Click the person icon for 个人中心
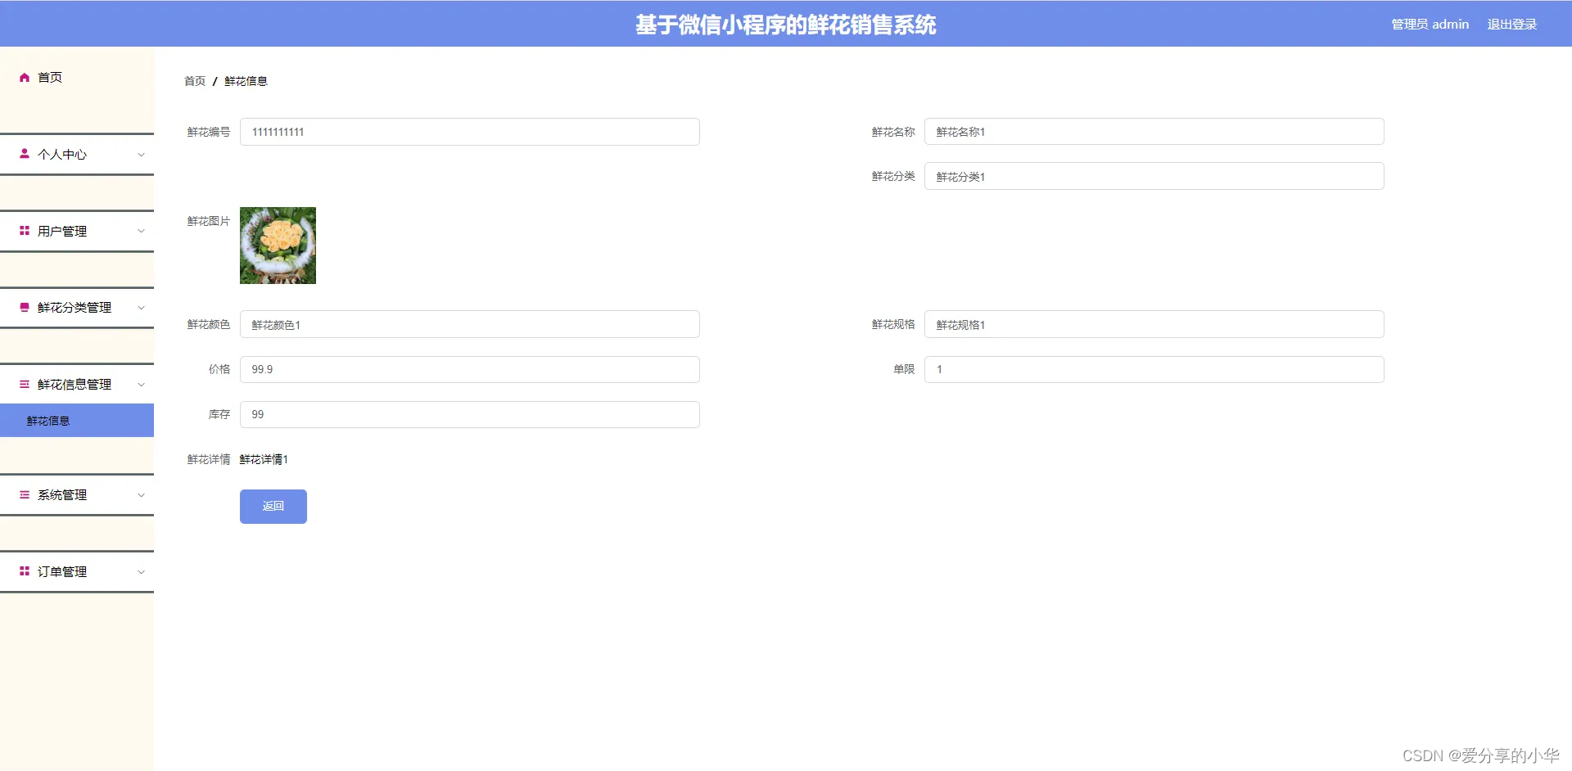 pos(25,154)
